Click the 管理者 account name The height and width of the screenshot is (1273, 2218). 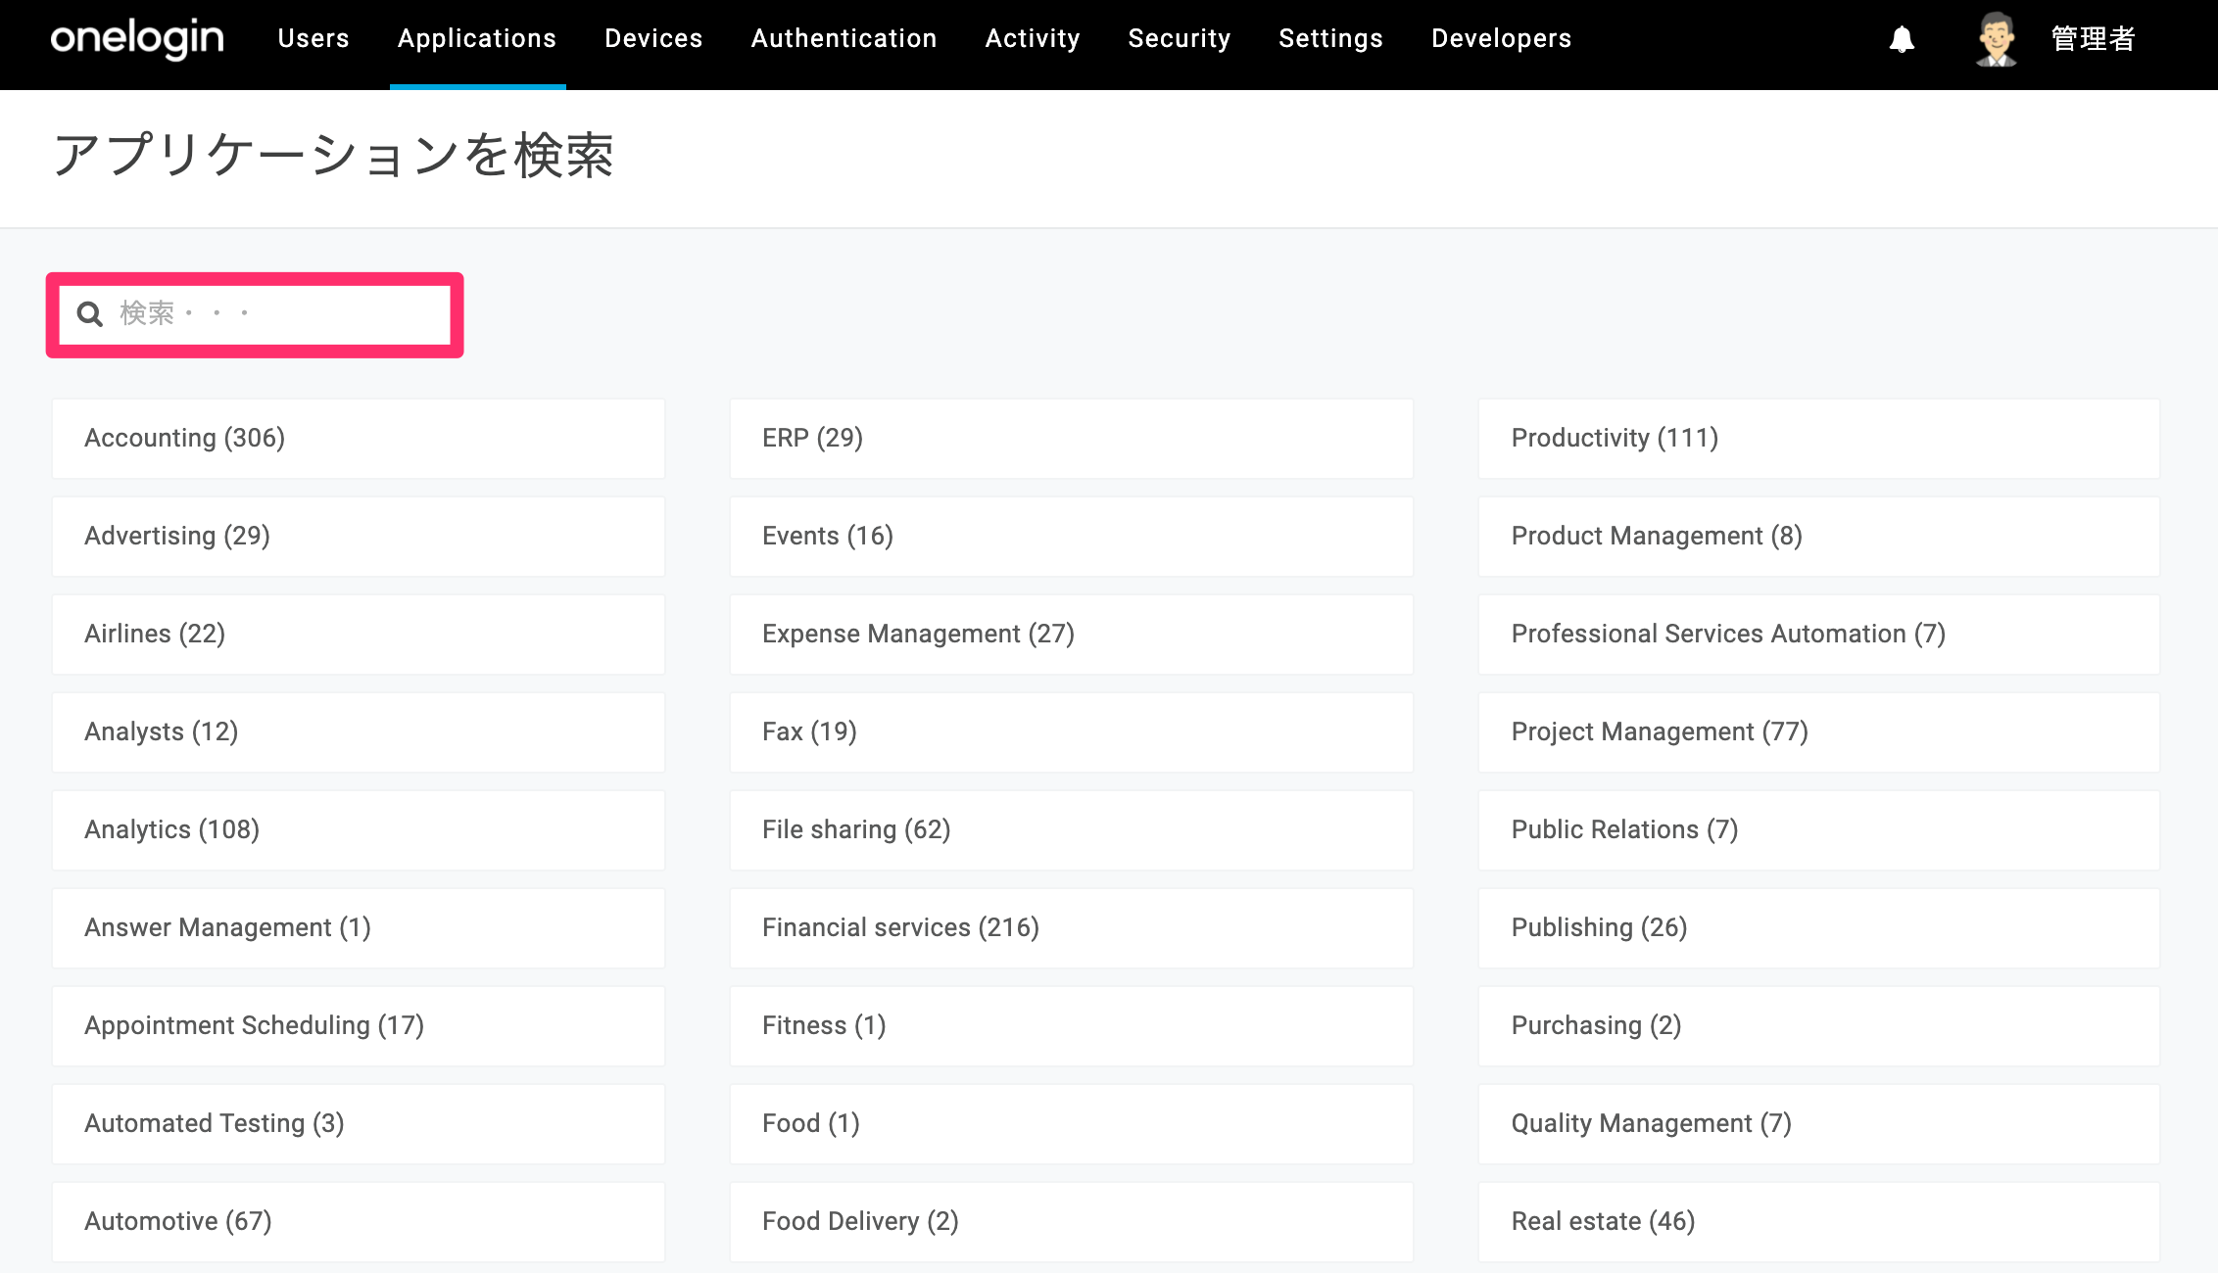2094,39
